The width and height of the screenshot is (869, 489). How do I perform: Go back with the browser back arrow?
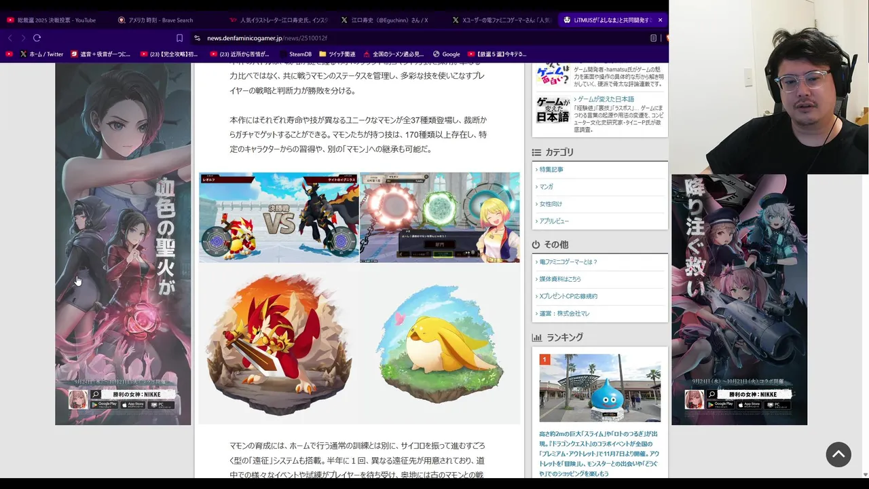10,38
